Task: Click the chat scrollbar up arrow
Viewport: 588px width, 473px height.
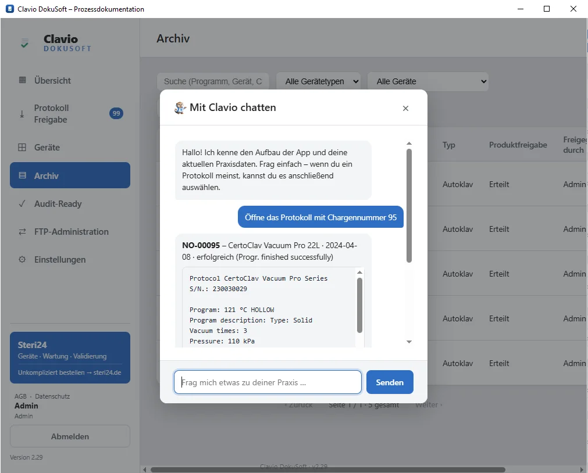Action: click(x=409, y=144)
